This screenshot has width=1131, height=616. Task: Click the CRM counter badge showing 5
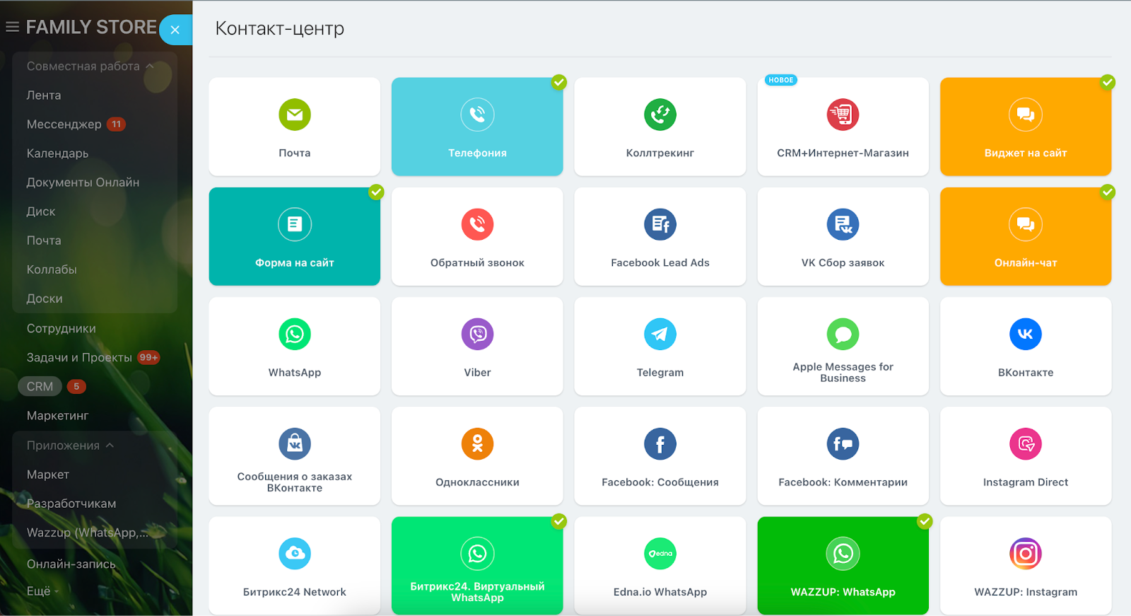(x=76, y=387)
